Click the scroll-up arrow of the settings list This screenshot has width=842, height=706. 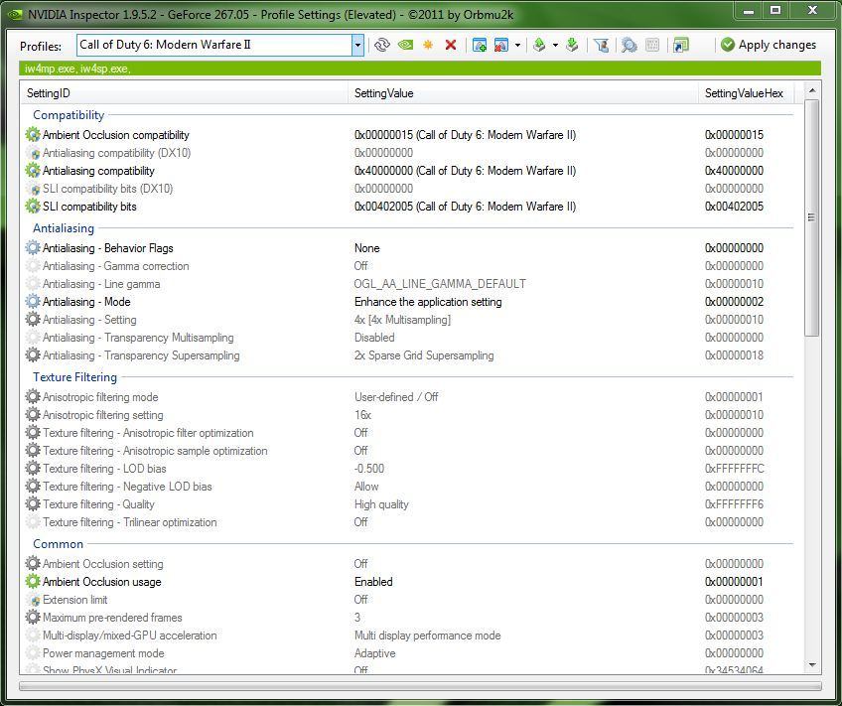pos(811,90)
